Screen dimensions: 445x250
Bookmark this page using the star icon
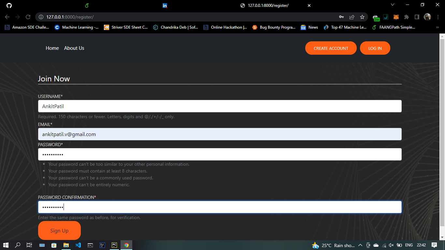pyautogui.click(x=363, y=17)
